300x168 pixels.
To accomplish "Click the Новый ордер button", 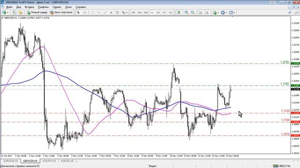I will click(x=37, y=13).
